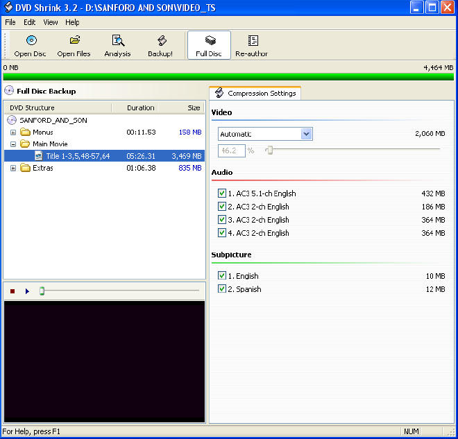
Task: Open the View menu
Action: [x=51, y=22]
